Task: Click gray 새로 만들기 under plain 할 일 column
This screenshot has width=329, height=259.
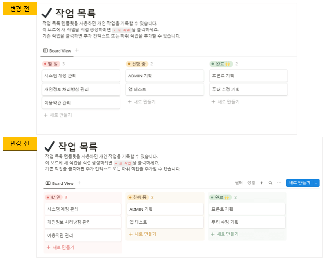Action: pyautogui.click(x=58, y=115)
